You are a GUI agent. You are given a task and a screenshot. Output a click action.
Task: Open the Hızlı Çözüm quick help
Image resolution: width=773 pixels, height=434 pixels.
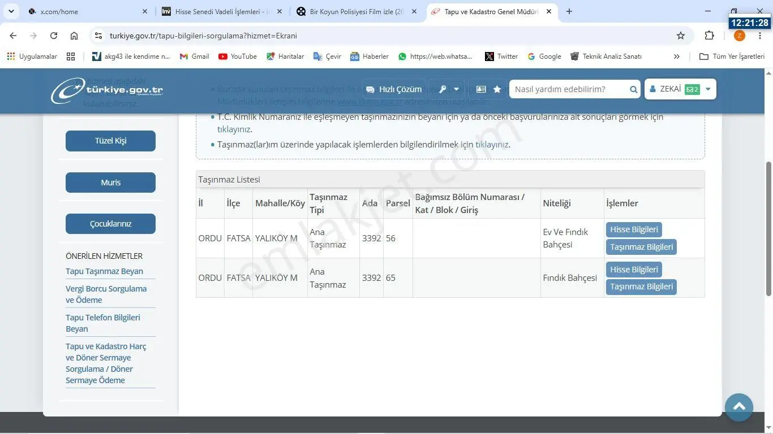click(x=394, y=89)
